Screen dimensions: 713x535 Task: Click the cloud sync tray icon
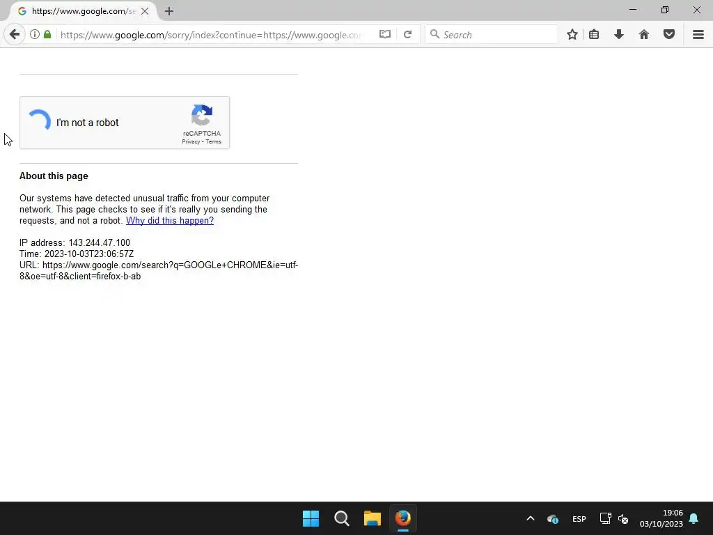coord(553,518)
